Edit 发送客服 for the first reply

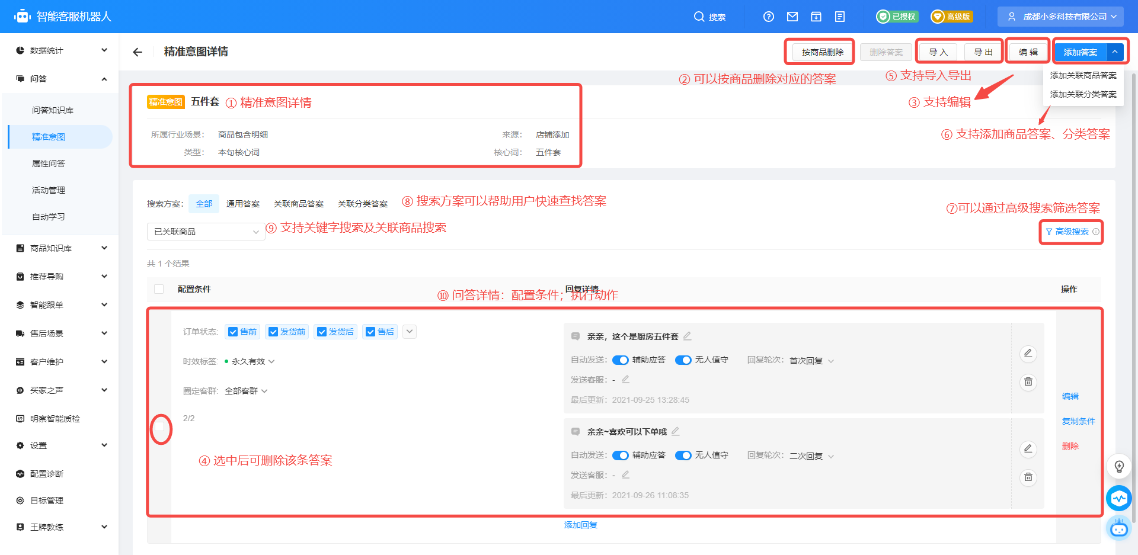click(x=626, y=379)
